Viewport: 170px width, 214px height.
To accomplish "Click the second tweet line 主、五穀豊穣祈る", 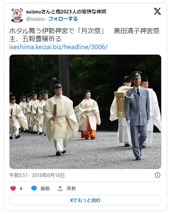I will [35, 39].
